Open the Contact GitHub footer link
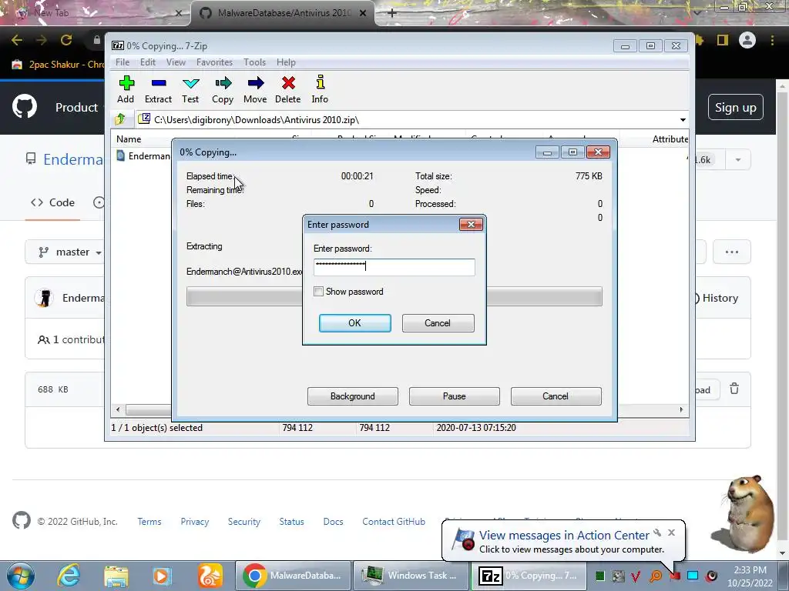This screenshot has height=591, width=789. click(394, 522)
